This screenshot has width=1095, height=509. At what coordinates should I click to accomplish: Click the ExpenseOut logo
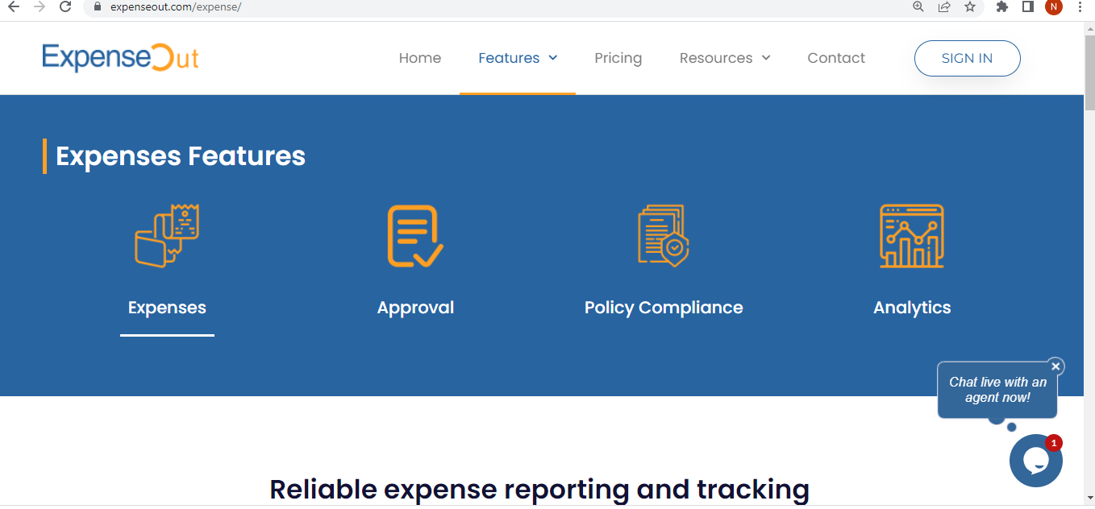[119, 58]
